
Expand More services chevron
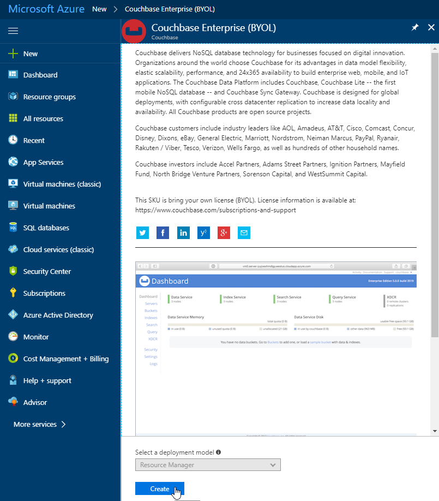(64, 424)
